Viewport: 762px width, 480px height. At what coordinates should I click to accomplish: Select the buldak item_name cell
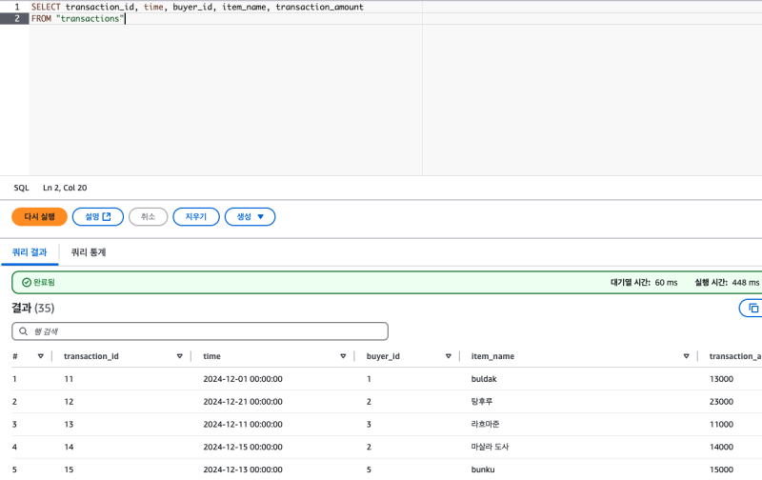[x=484, y=379]
